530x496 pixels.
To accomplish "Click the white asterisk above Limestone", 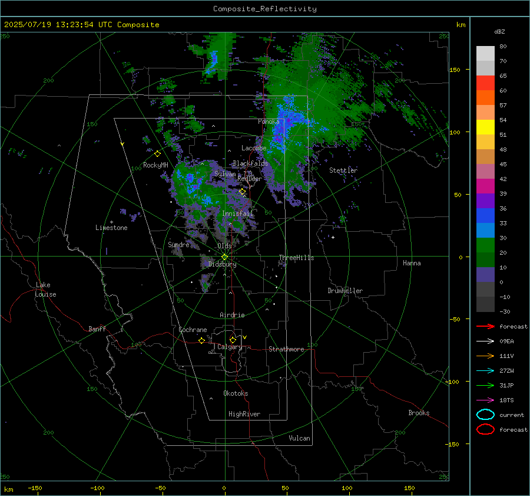I will point(111,222).
